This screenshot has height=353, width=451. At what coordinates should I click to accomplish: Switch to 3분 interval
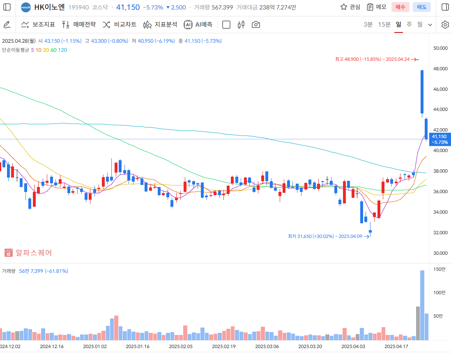pyautogui.click(x=368, y=25)
